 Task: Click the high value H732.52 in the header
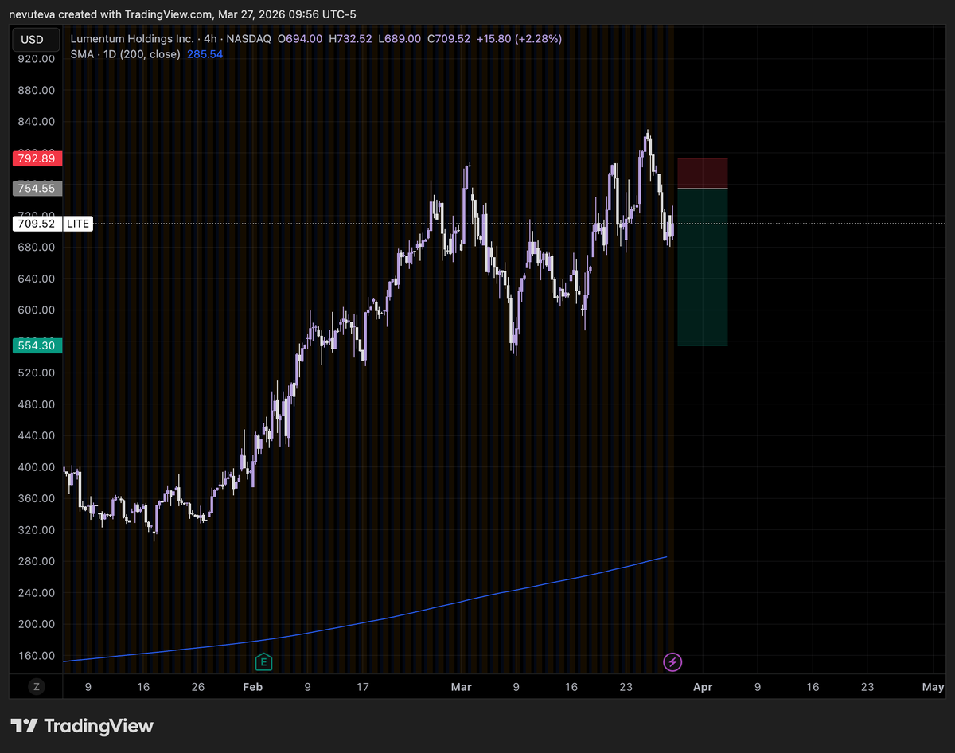click(x=350, y=38)
